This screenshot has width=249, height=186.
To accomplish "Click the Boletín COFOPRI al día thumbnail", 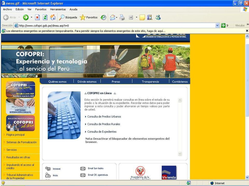I will (20, 123).
